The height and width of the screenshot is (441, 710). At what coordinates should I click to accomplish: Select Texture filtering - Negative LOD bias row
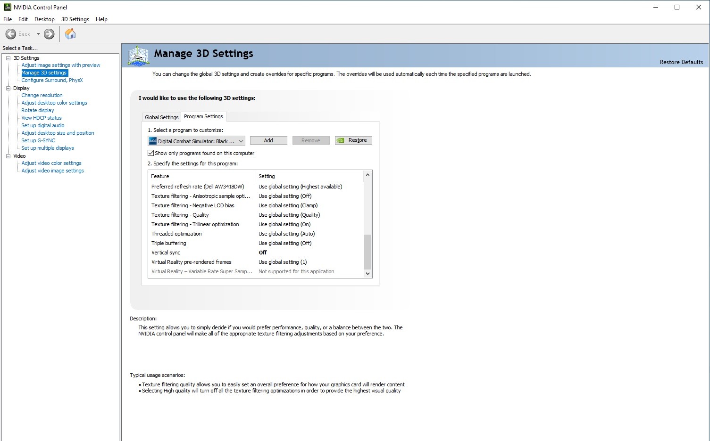[256, 205]
